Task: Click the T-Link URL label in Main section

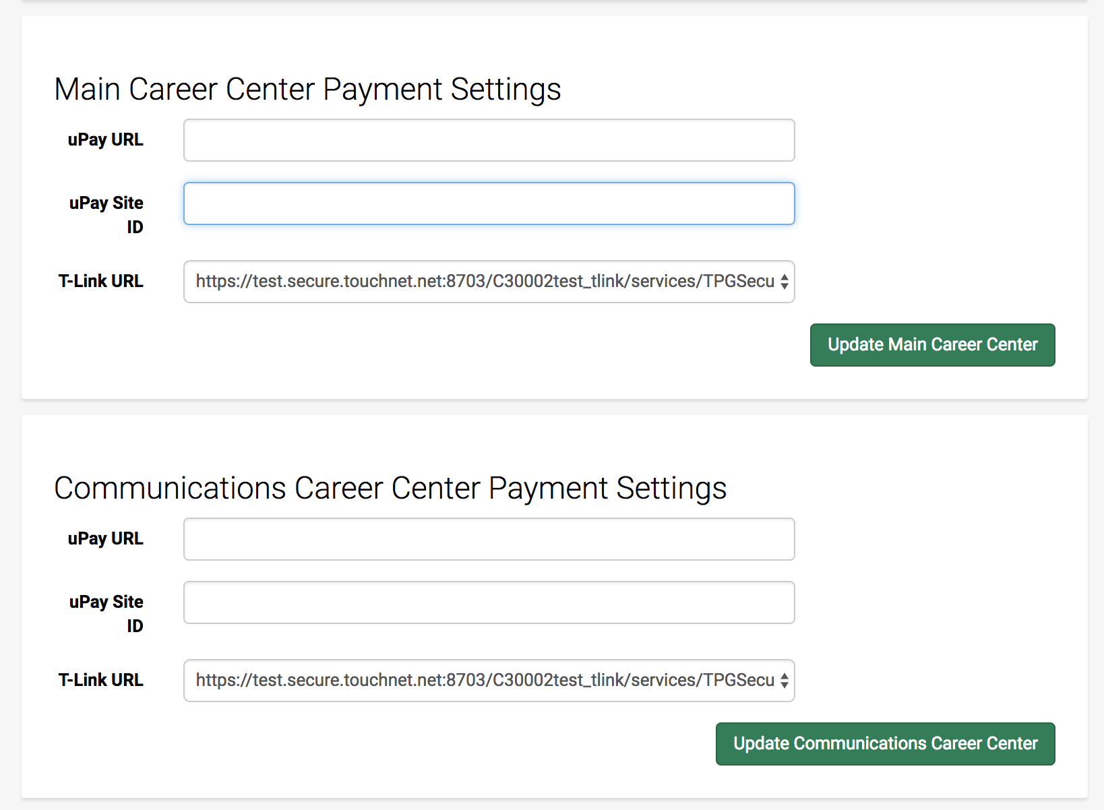Action: click(x=100, y=281)
